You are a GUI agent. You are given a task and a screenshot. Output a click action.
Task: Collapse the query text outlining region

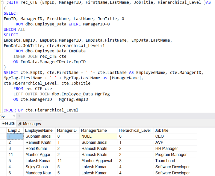pos(2,2)
